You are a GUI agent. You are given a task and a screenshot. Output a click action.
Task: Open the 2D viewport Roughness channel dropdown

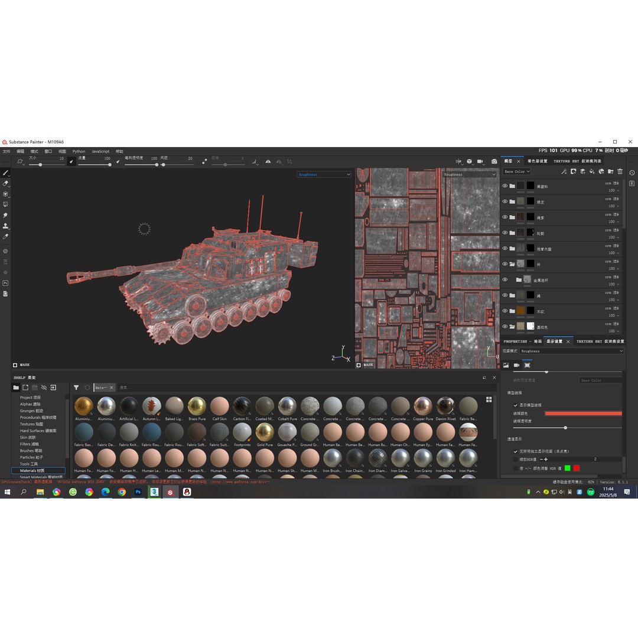pyautogui.click(x=470, y=174)
